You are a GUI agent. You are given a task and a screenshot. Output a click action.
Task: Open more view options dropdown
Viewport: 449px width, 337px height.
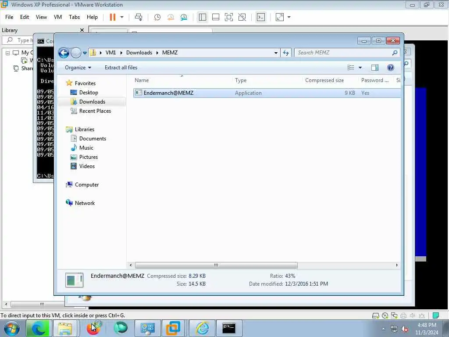360,68
